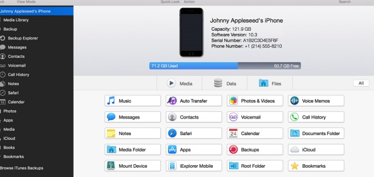Click the sidebar Safari compass icon
The width and height of the screenshot is (374, 177).
click(3, 93)
